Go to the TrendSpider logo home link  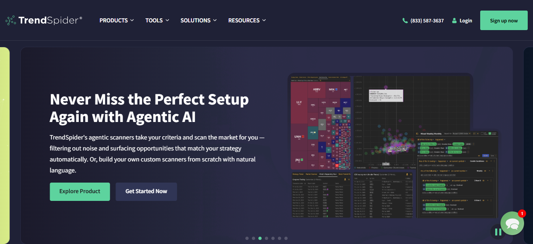tap(44, 20)
